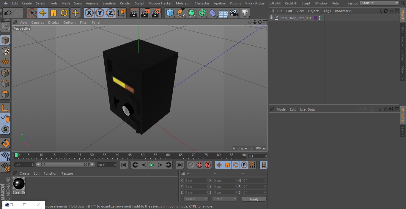Click the current frame field 0 F

click(x=24, y=165)
